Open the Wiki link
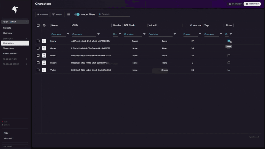 point(6,133)
